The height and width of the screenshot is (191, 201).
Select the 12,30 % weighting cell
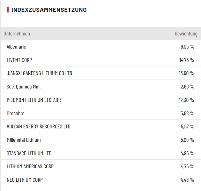(186, 100)
